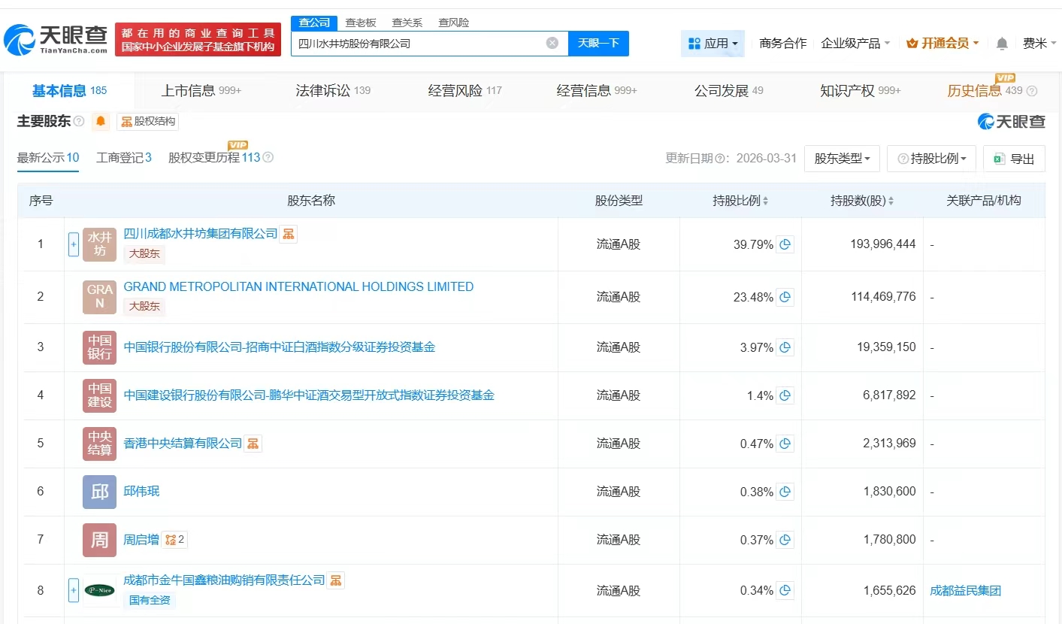Click the 水井坊 company logo avatar
Image resolution: width=1062 pixels, height=624 pixels.
[x=99, y=244]
